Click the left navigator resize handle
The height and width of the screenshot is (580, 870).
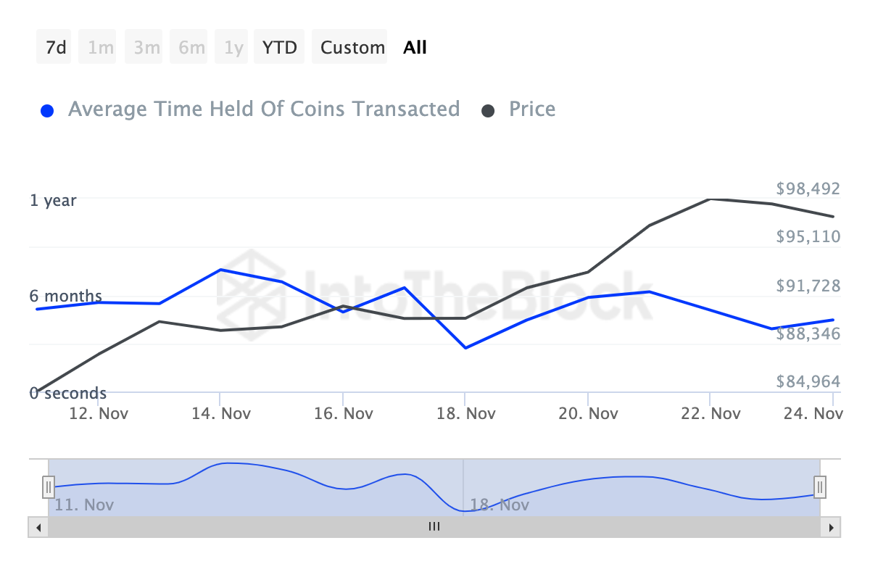[48, 487]
